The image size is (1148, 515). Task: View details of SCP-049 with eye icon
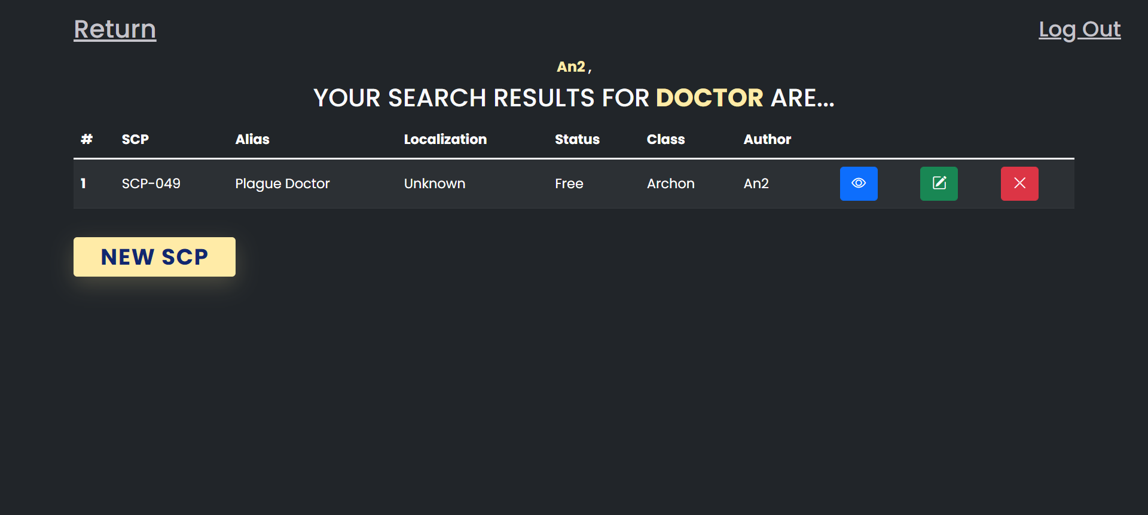point(858,183)
